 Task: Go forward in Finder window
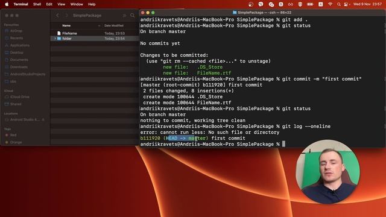pos(66,15)
